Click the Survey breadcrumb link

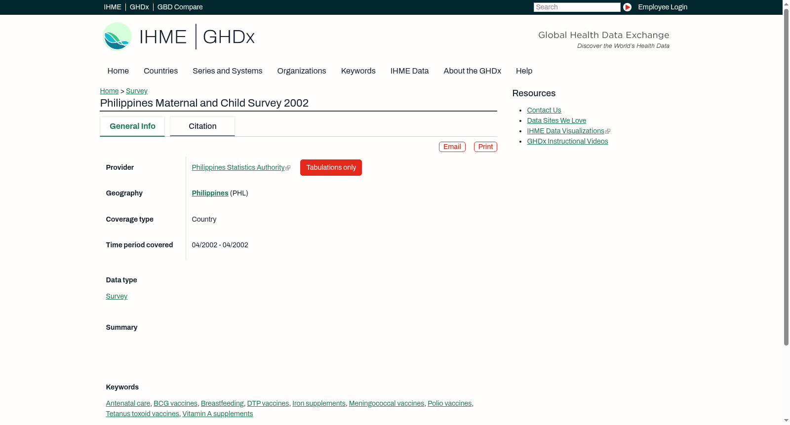(137, 91)
